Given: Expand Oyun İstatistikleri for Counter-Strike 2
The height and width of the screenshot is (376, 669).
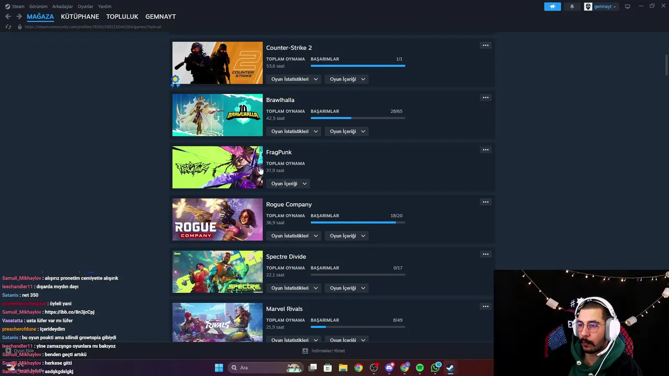Looking at the screenshot, I should 294,79.
